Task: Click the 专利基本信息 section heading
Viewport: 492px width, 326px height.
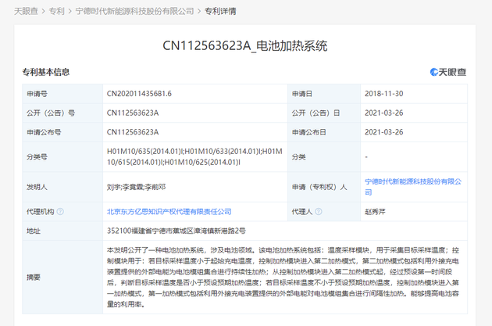Action: 45,72
